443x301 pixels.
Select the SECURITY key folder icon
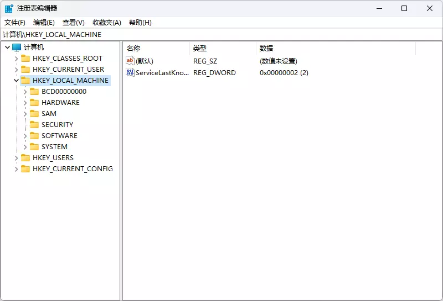coord(34,125)
